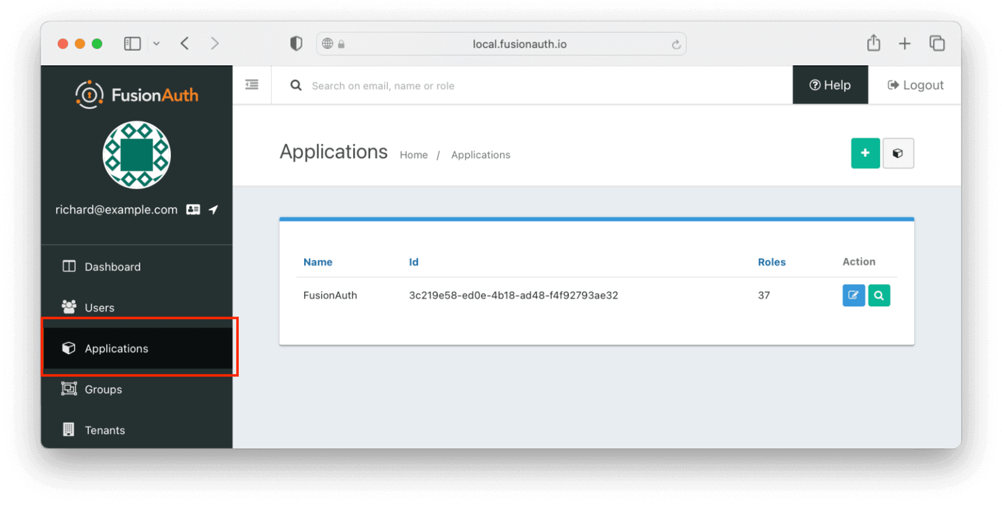Reload the page in Safari
The width and height of the screenshot is (1002, 510).
pos(676,44)
